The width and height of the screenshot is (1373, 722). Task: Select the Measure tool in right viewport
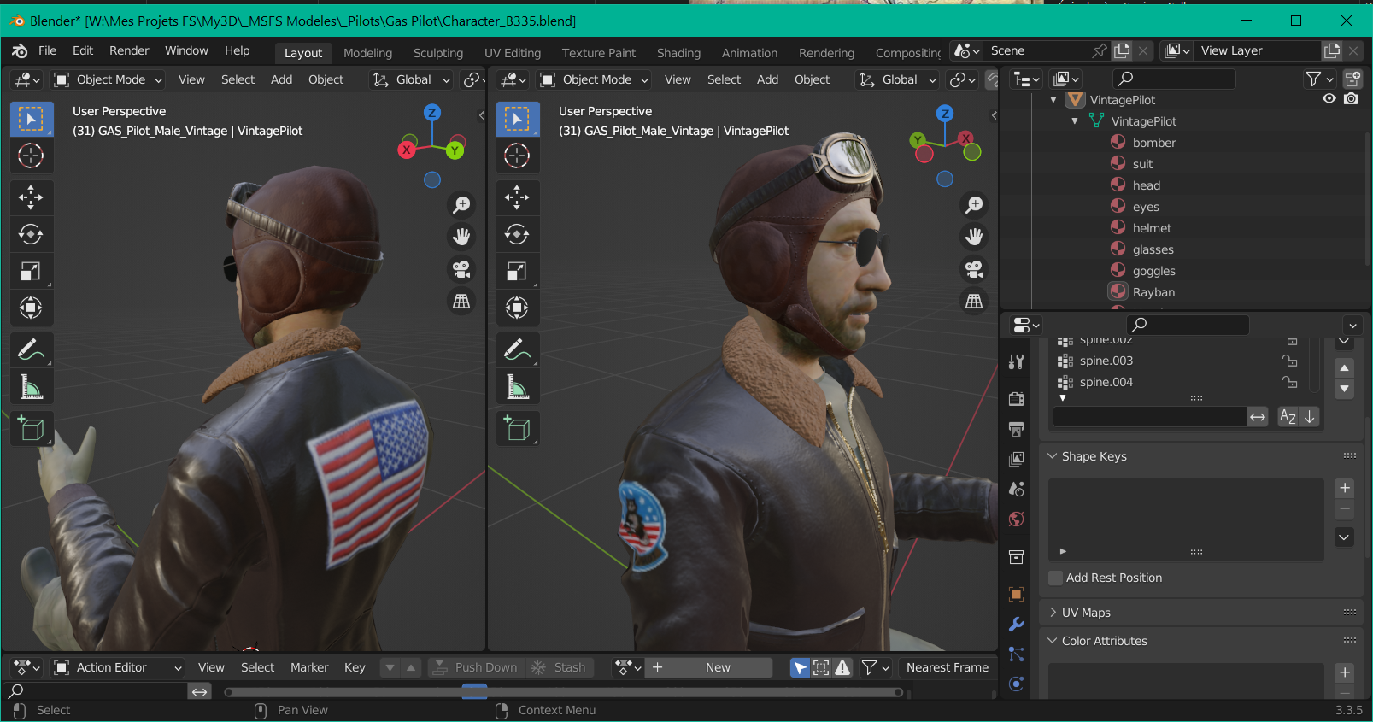[x=517, y=386]
